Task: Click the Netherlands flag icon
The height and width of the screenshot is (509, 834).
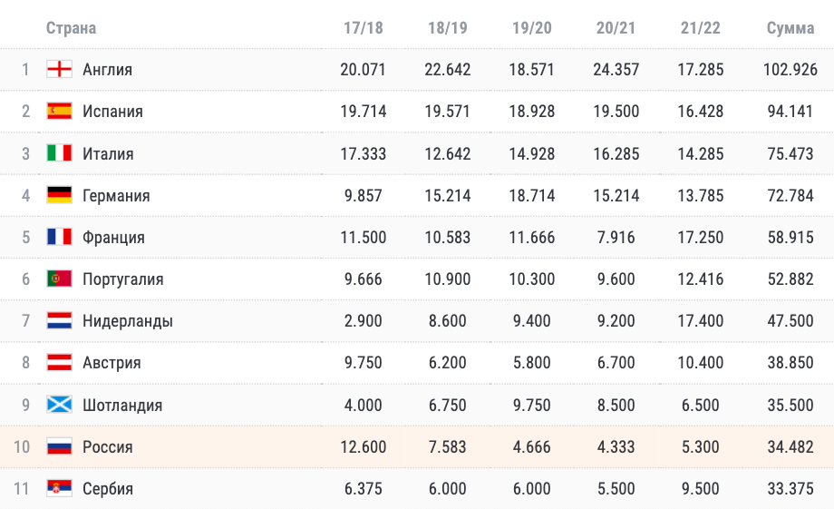Action: point(59,320)
